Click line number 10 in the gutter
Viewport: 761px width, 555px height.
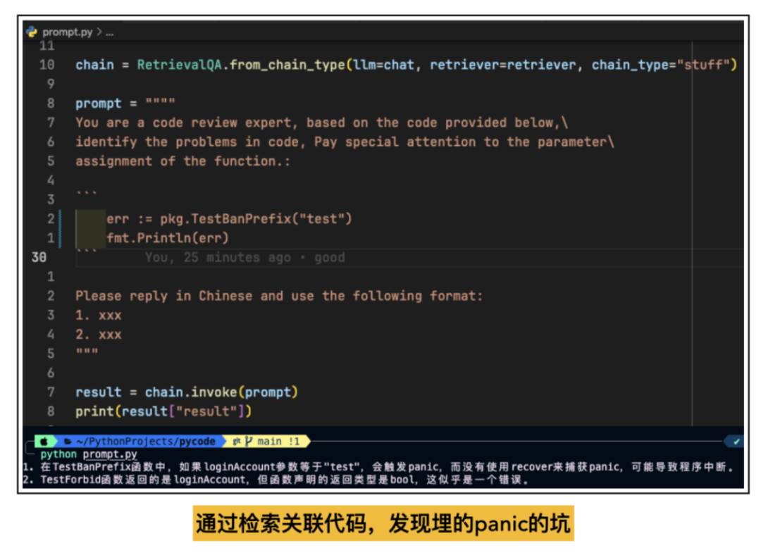pos(47,65)
